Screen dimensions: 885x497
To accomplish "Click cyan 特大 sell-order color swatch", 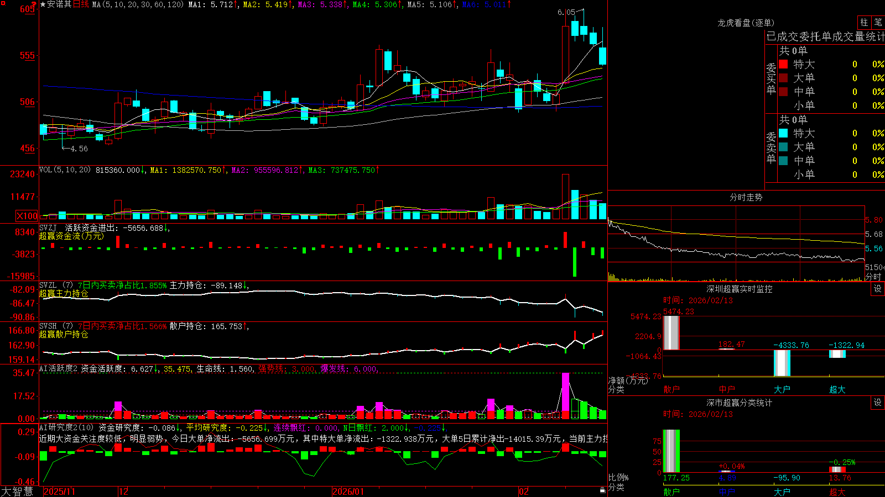I will coord(783,133).
